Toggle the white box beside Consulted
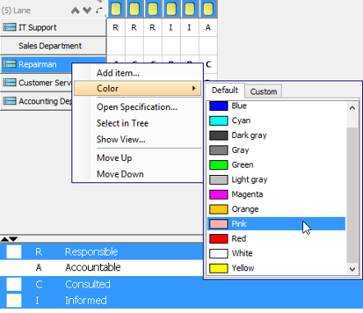This screenshot has height=313, width=363. pyautogui.click(x=14, y=284)
